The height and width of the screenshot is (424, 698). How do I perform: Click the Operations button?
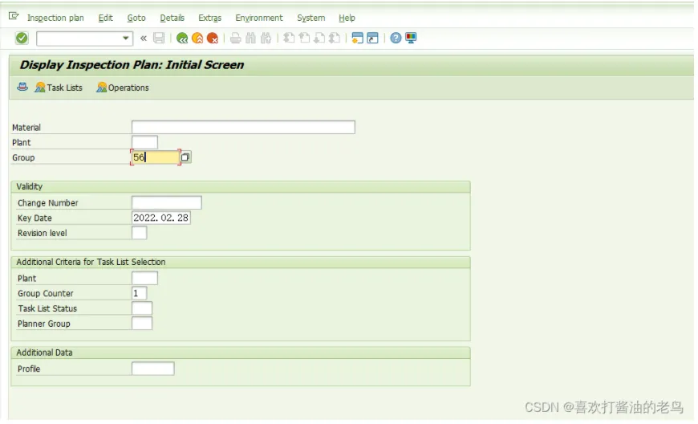point(123,88)
